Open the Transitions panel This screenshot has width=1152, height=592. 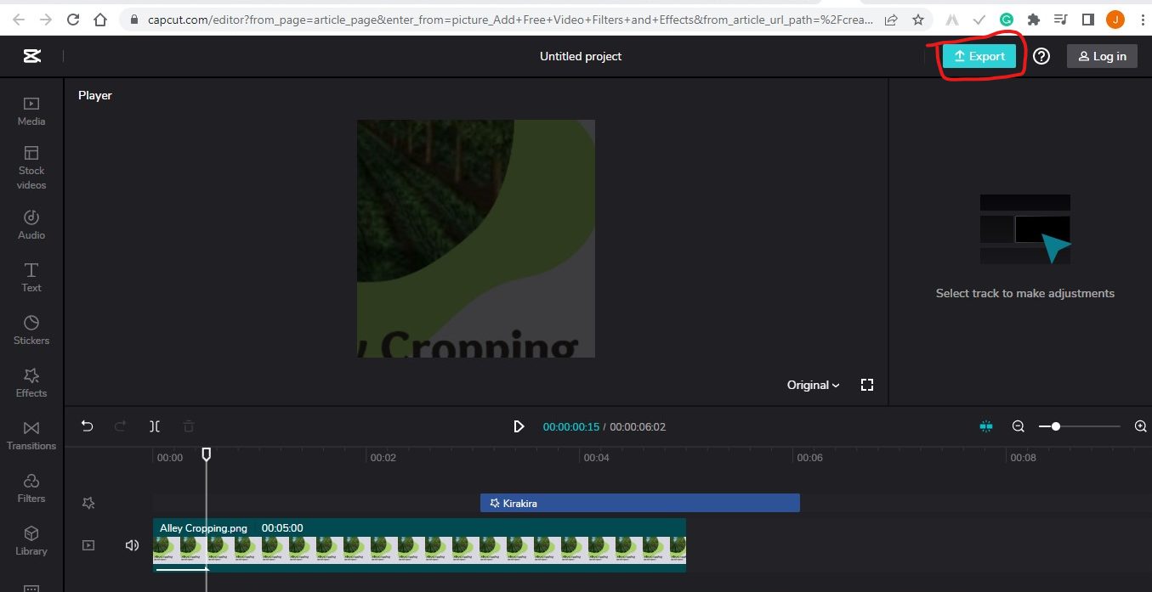(31, 434)
